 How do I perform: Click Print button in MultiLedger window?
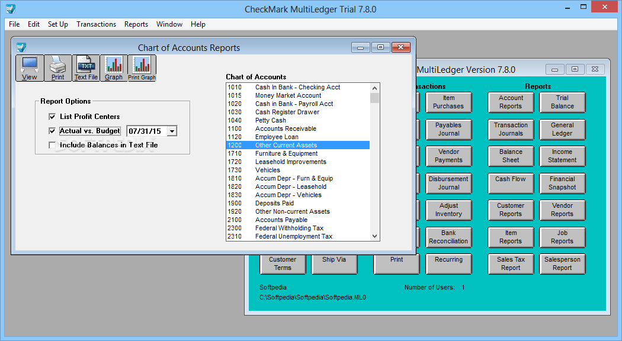tap(397, 264)
